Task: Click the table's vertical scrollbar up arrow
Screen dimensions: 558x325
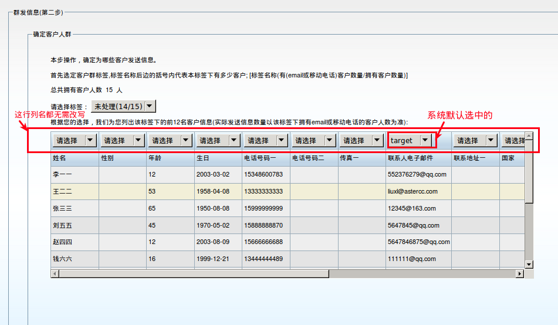Action: [x=529, y=136]
